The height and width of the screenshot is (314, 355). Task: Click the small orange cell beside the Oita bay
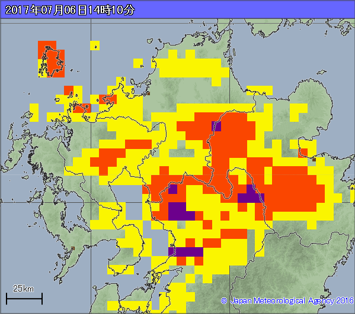pos(303,153)
